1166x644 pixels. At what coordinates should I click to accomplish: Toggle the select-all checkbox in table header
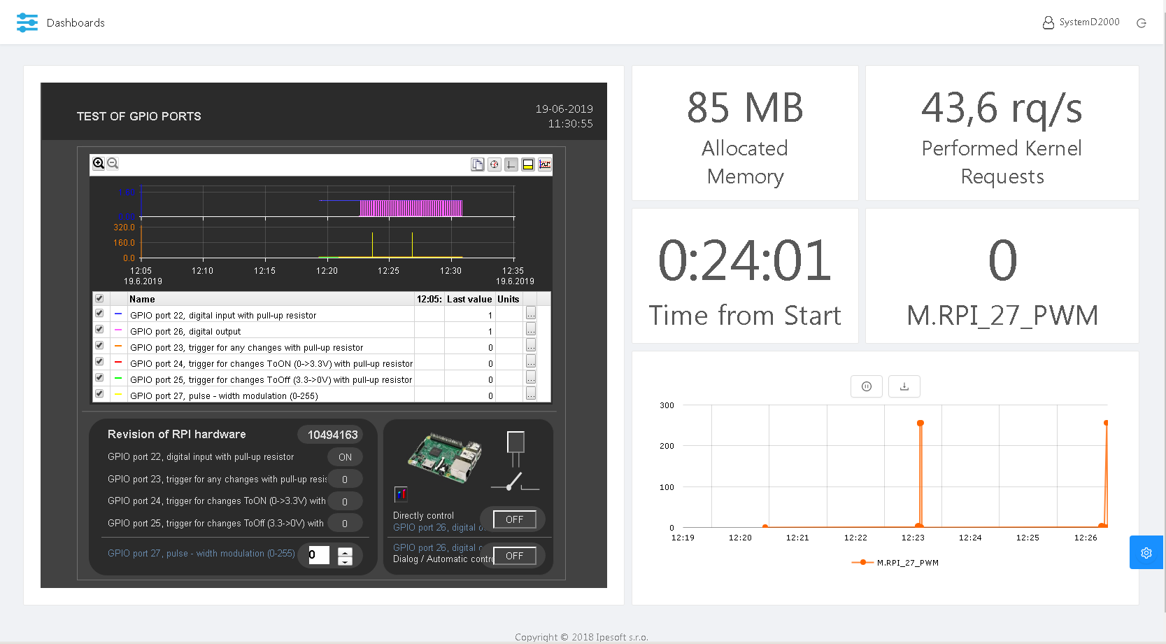(x=99, y=298)
